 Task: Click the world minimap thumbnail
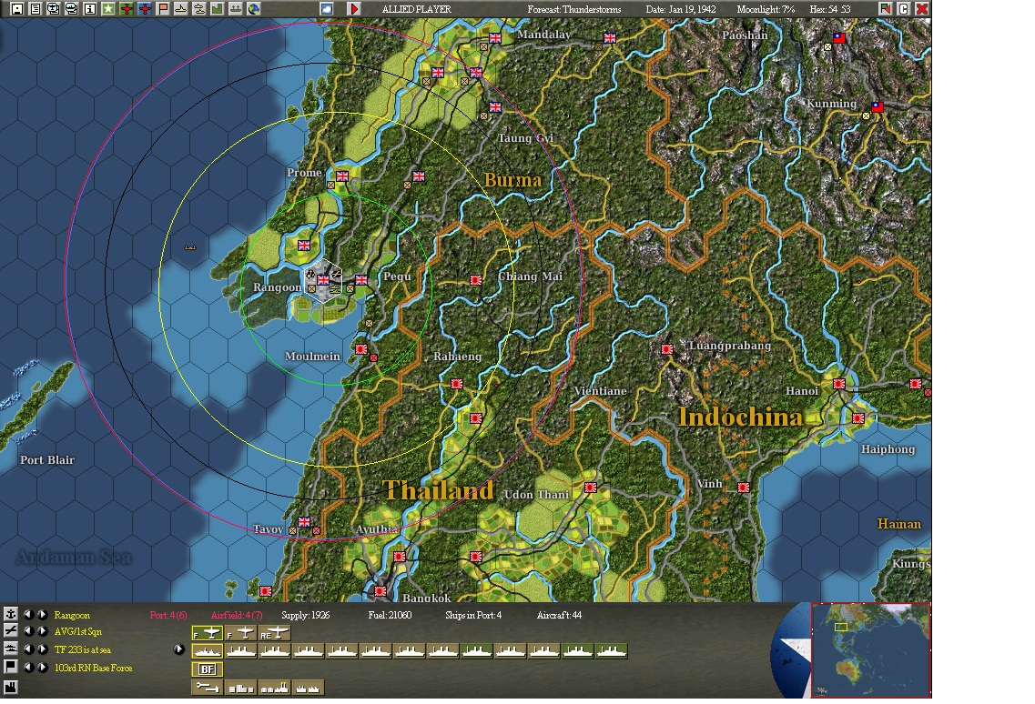click(x=870, y=650)
